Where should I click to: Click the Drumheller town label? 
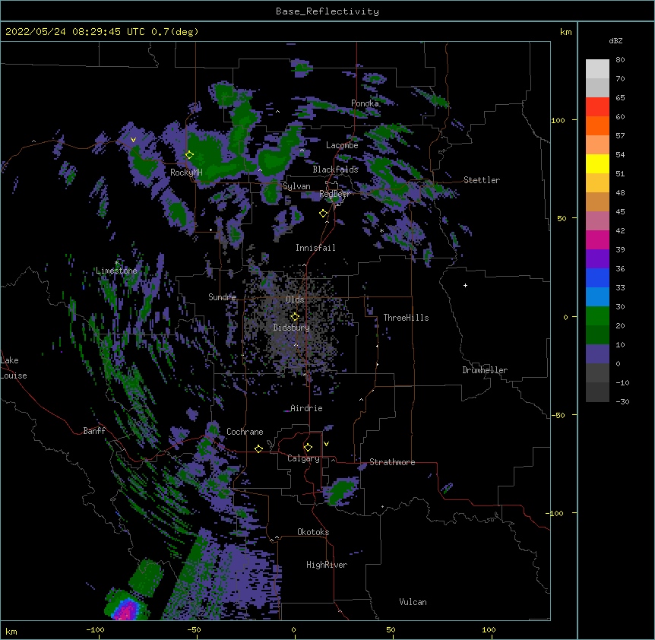point(485,370)
